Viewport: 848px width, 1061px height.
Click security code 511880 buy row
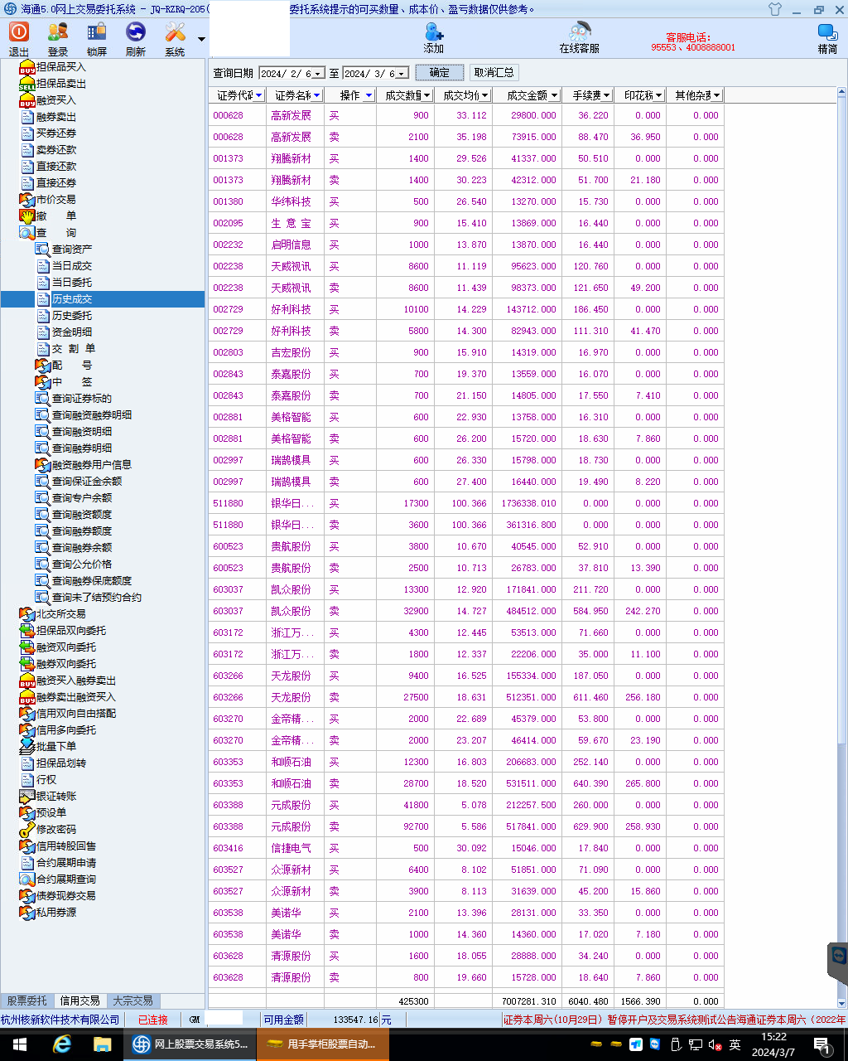tap(228, 503)
